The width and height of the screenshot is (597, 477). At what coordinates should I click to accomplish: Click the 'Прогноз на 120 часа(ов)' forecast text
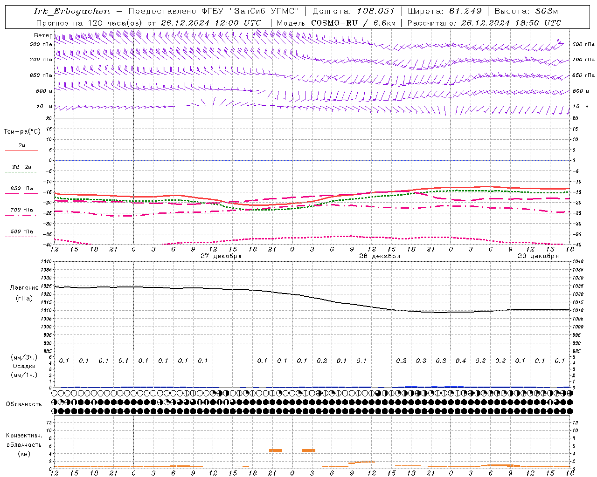[x=90, y=23]
